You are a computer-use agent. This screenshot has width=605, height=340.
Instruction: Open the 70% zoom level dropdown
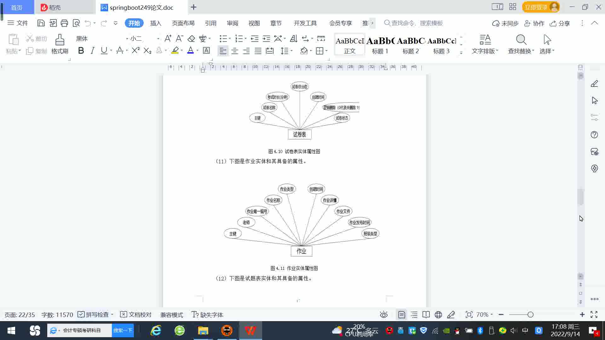tap(484, 314)
